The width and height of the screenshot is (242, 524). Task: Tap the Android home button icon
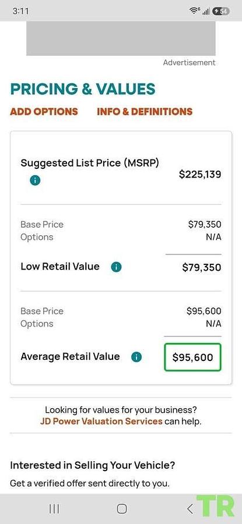click(121, 509)
